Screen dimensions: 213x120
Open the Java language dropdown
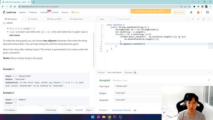coord(105,19)
